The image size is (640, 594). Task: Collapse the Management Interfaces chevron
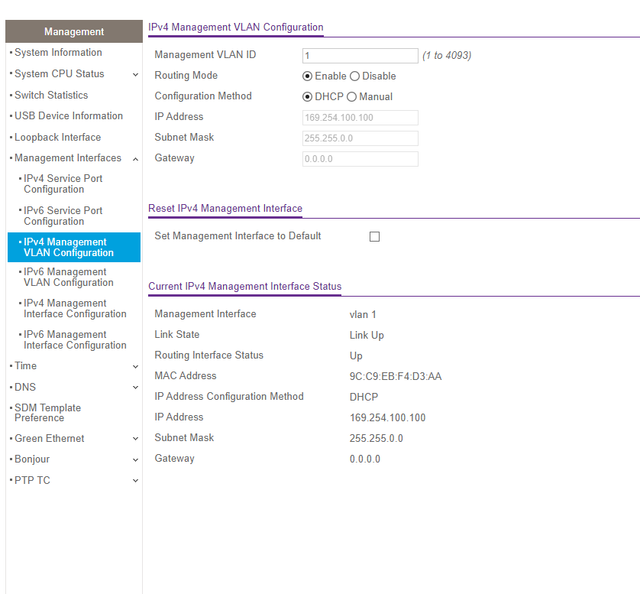coord(135,158)
